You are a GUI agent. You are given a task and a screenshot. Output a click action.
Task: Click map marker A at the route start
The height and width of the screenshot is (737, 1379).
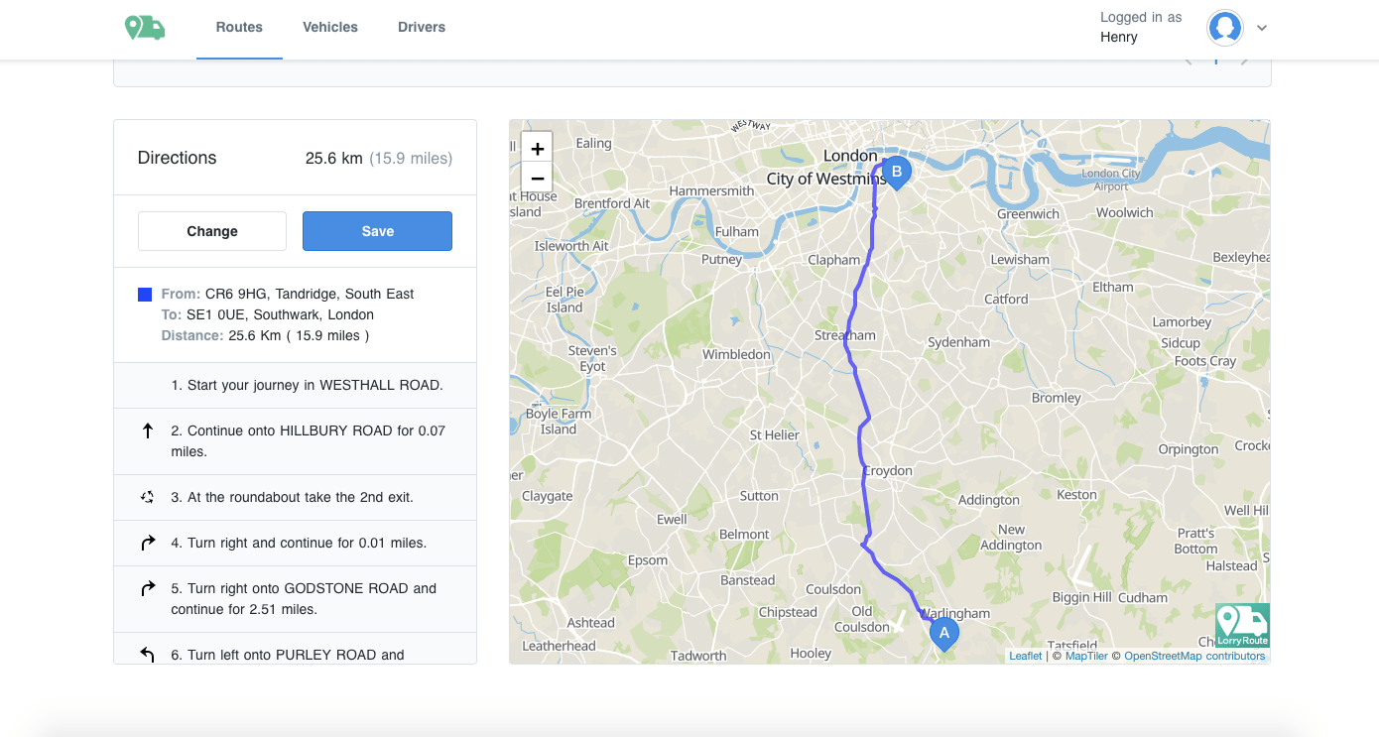[x=943, y=632]
